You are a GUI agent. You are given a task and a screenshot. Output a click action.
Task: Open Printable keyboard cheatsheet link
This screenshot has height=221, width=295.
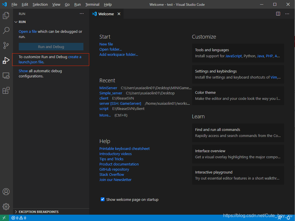pyautogui.click(x=124, y=148)
